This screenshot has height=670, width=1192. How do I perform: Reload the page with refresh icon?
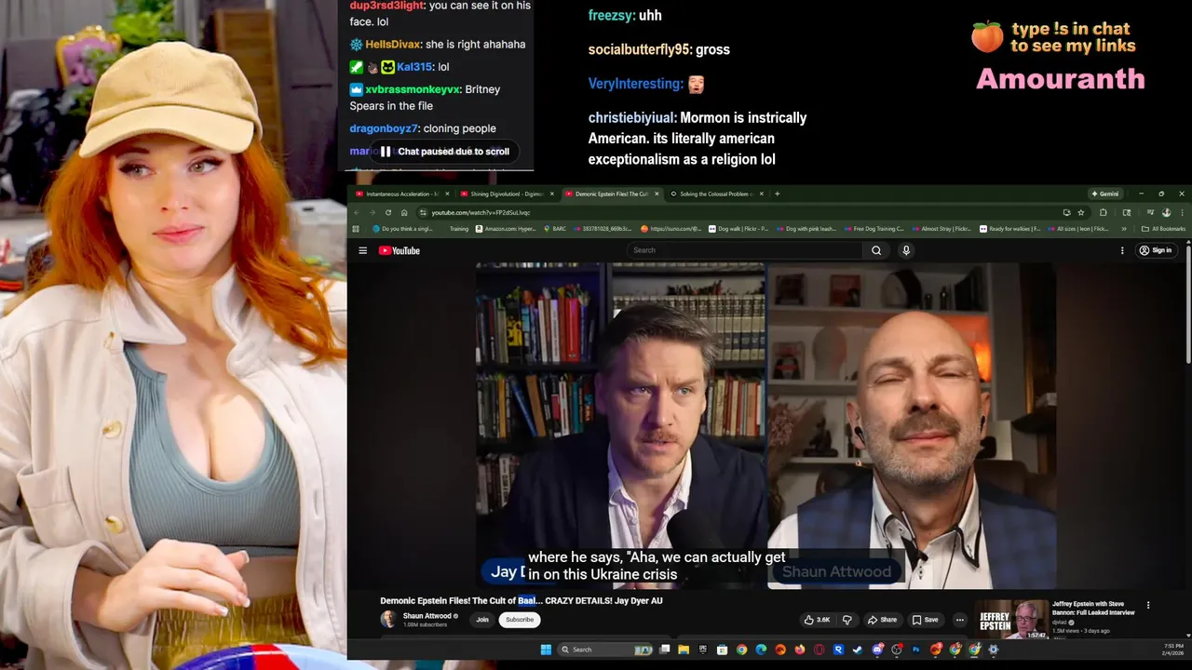[388, 212]
